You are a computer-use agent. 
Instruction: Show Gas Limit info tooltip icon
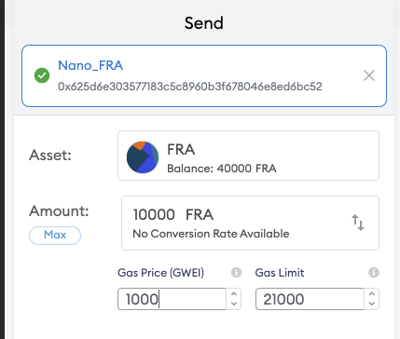click(x=374, y=273)
